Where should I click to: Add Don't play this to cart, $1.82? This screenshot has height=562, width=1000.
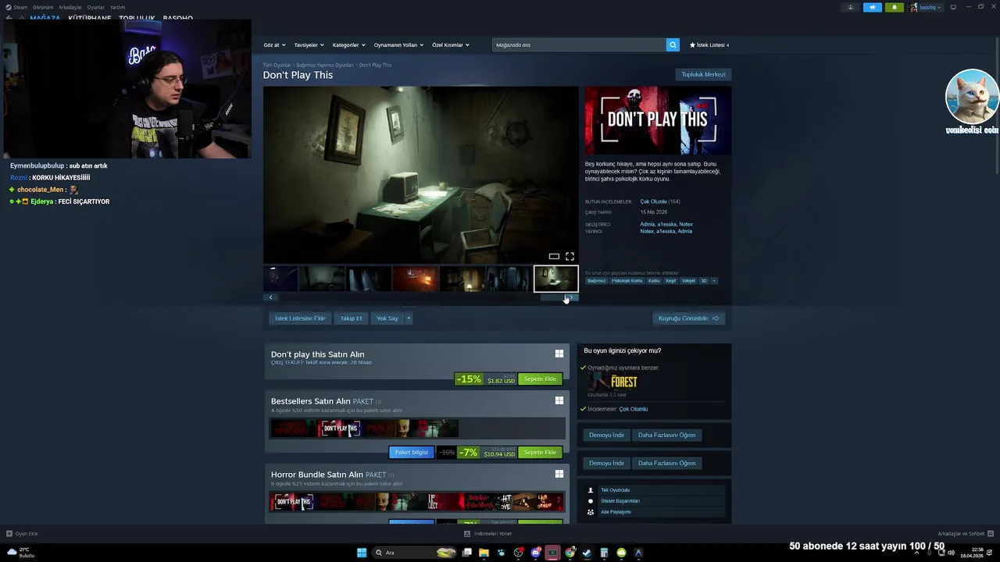540,379
